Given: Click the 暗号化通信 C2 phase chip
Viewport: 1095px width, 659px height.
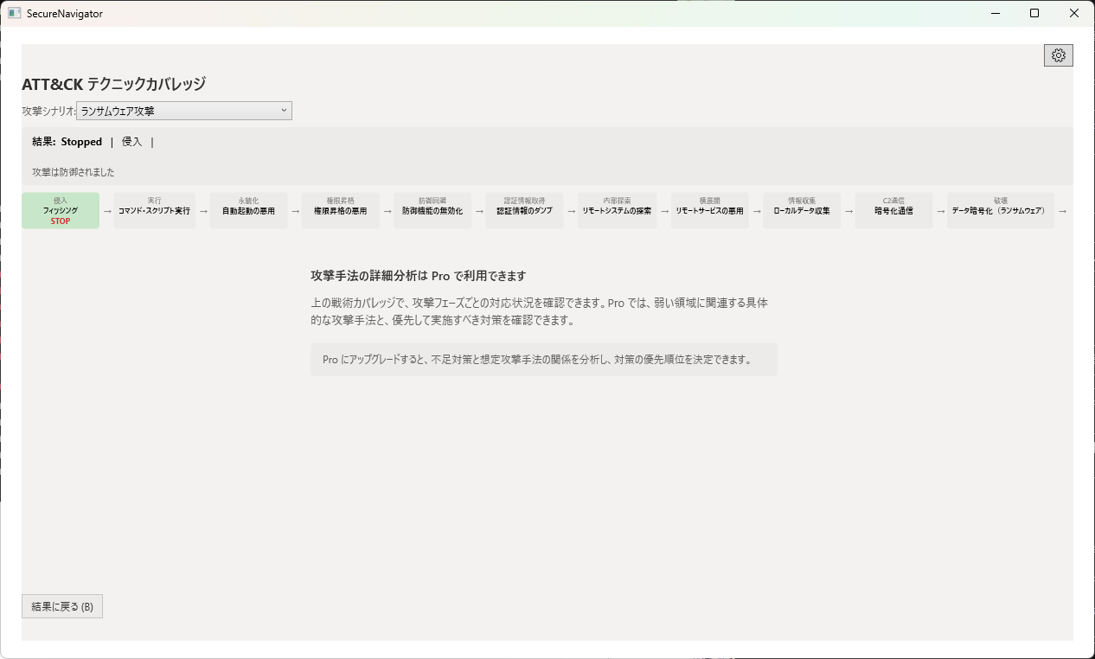Looking at the screenshot, I should [x=893, y=210].
